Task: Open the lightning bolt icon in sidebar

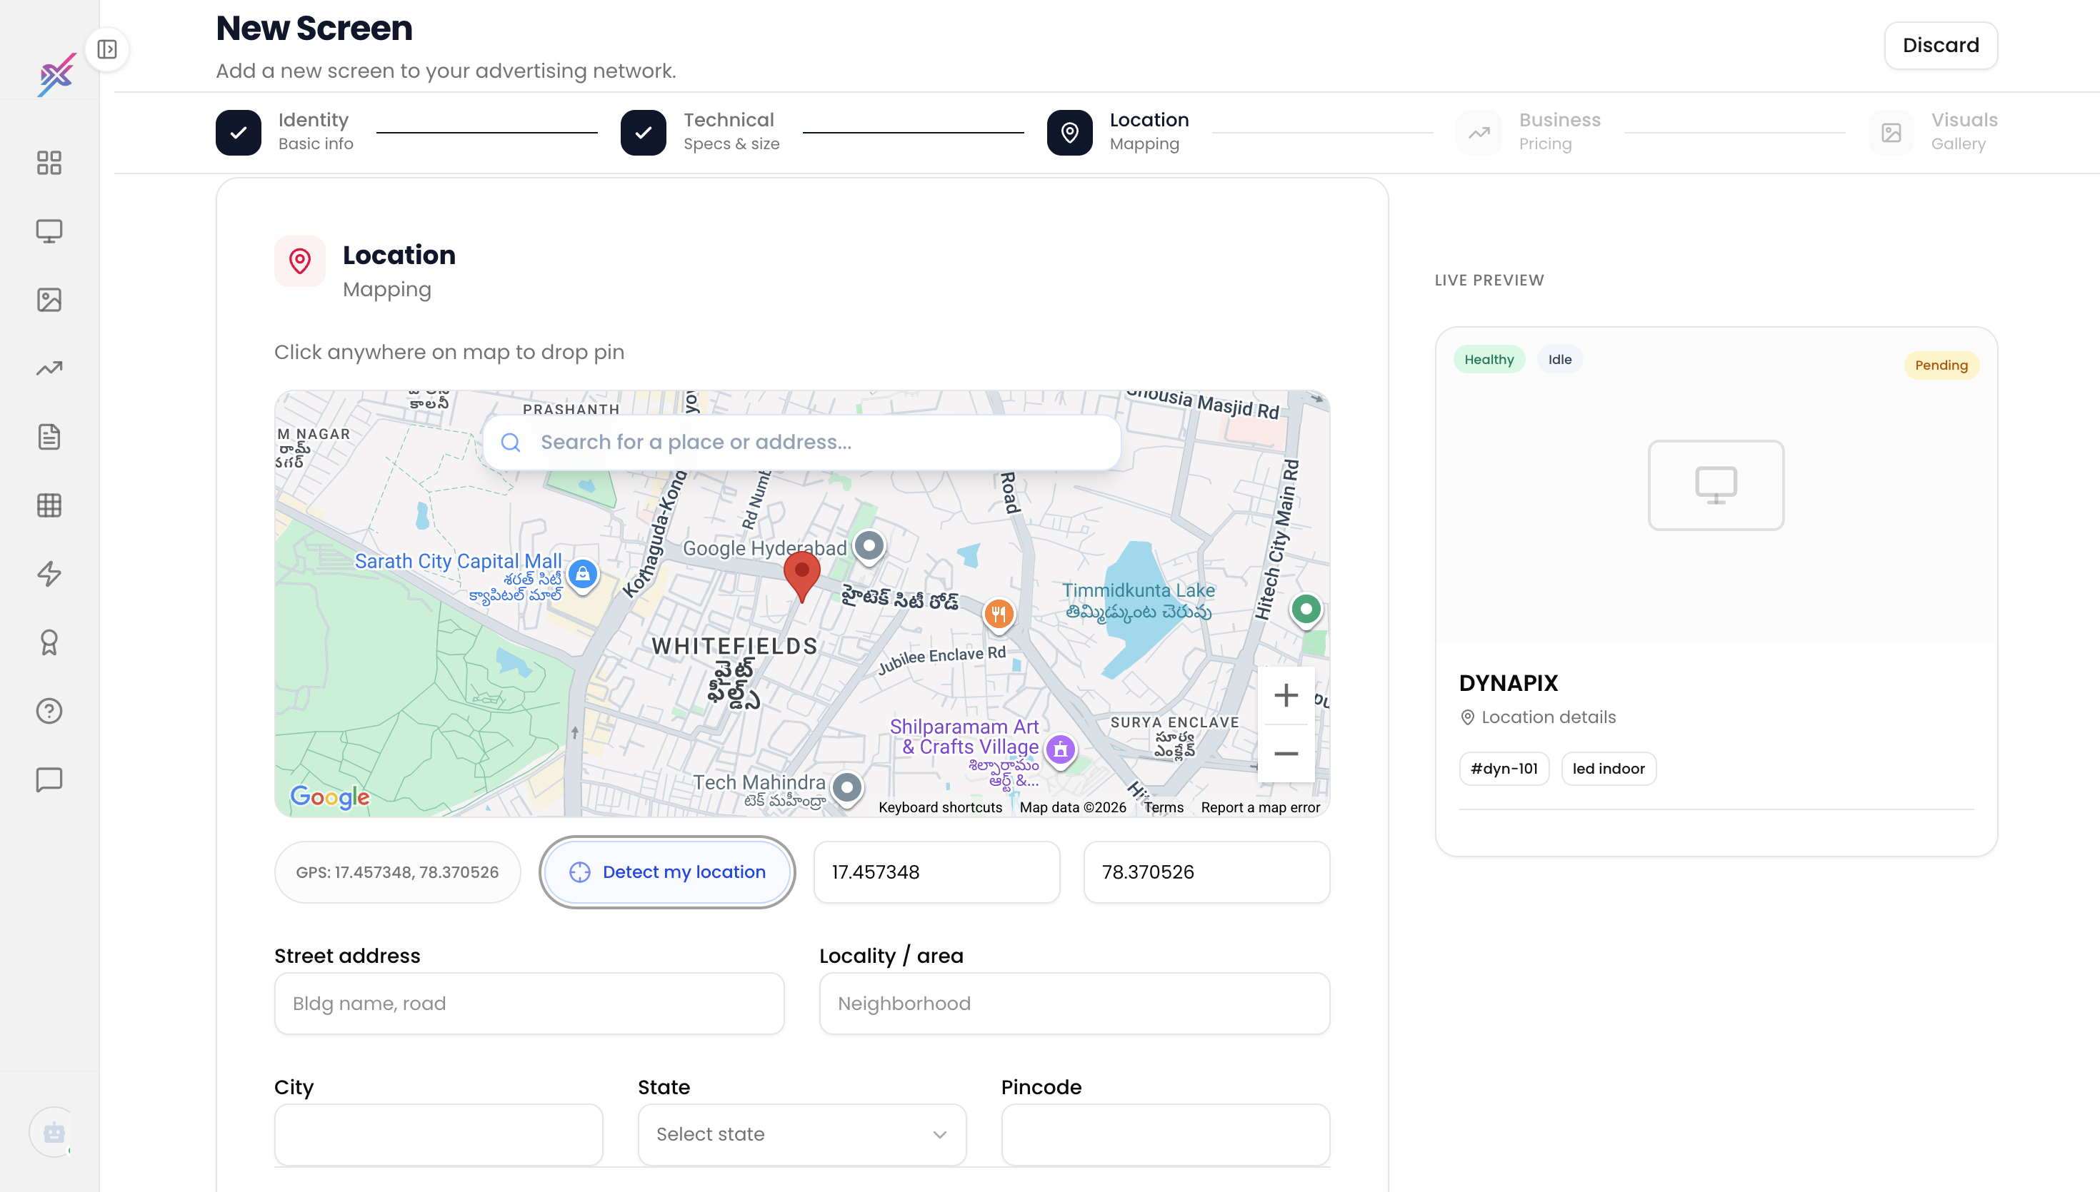Action: (x=49, y=574)
